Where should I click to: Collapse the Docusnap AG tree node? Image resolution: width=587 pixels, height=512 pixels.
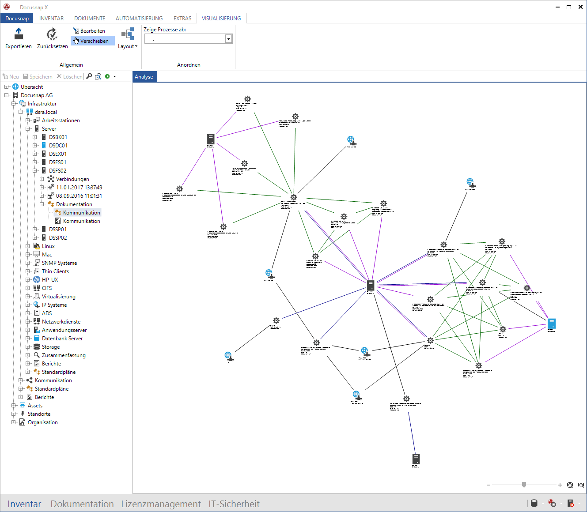[x=7, y=95]
